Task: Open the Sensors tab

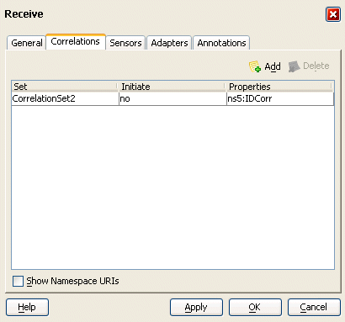Action: pyautogui.click(x=125, y=43)
